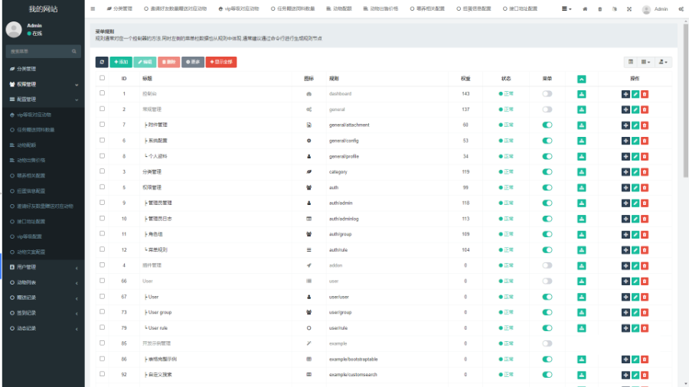Click the refresh table button

102,61
